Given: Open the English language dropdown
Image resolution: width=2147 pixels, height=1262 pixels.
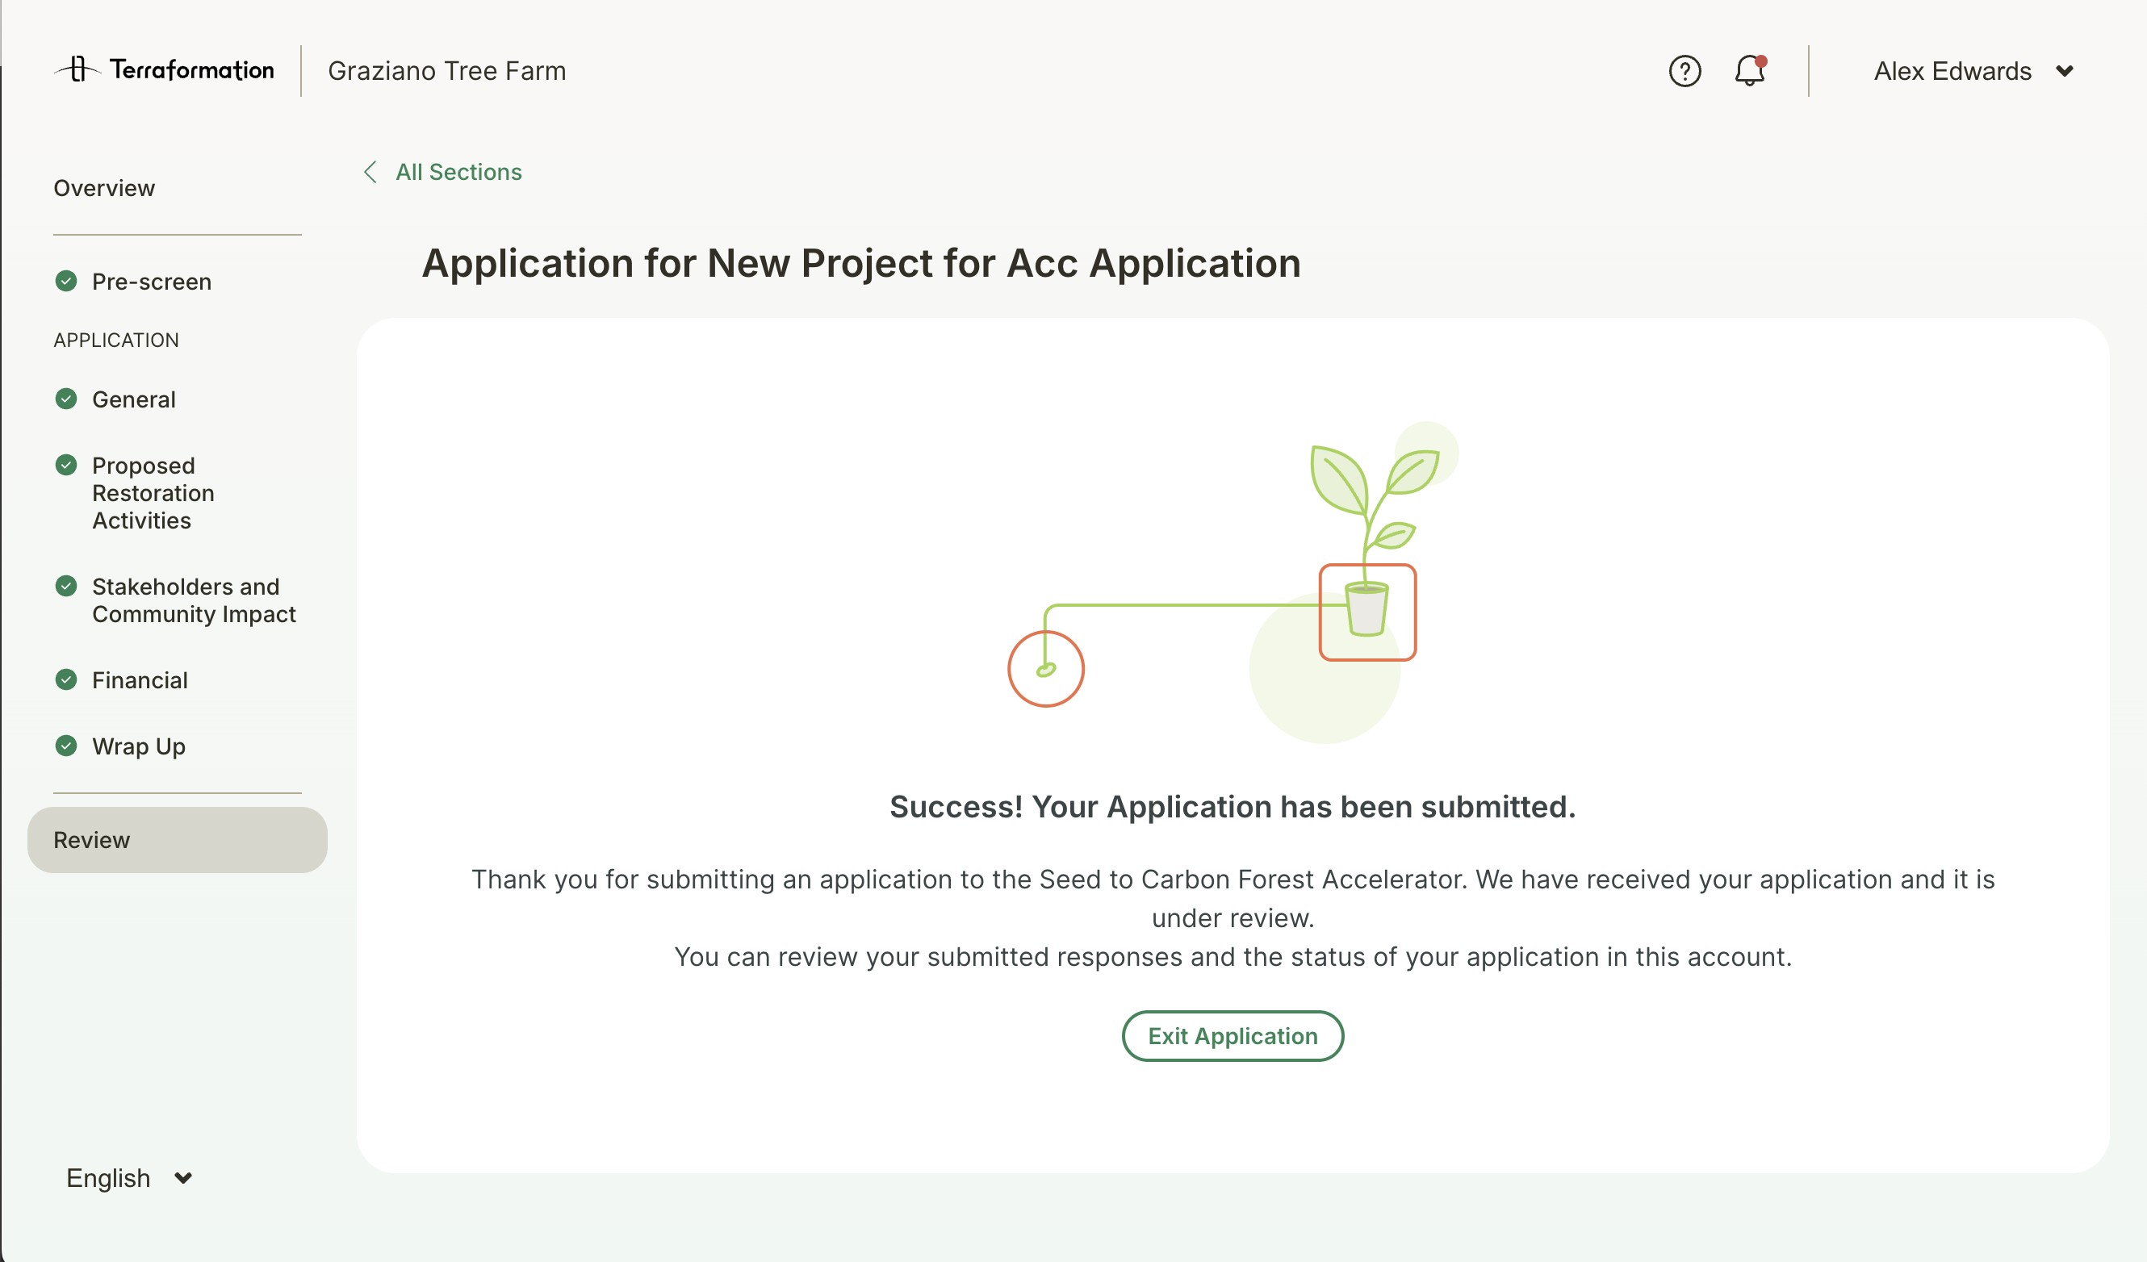Looking at the screenshot, I should point(128,1178).
